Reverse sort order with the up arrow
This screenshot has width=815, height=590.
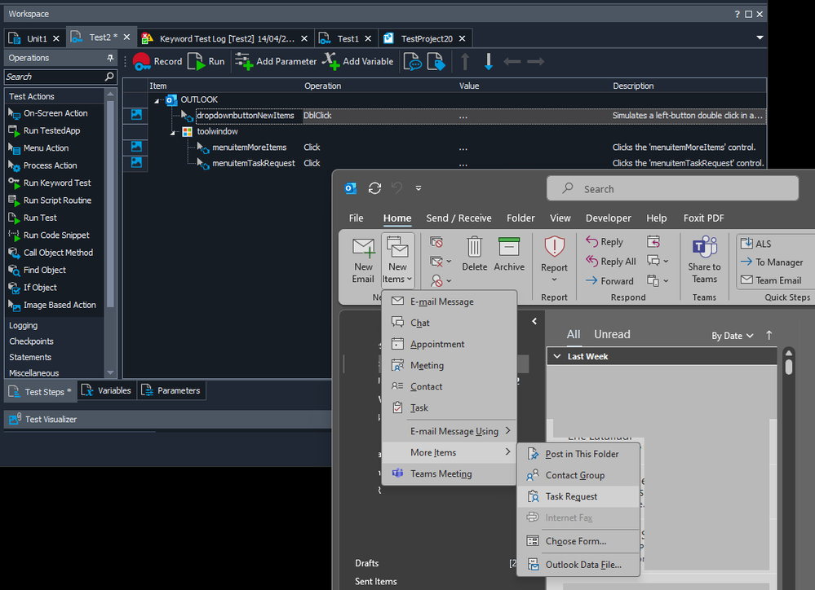point(769,336)
